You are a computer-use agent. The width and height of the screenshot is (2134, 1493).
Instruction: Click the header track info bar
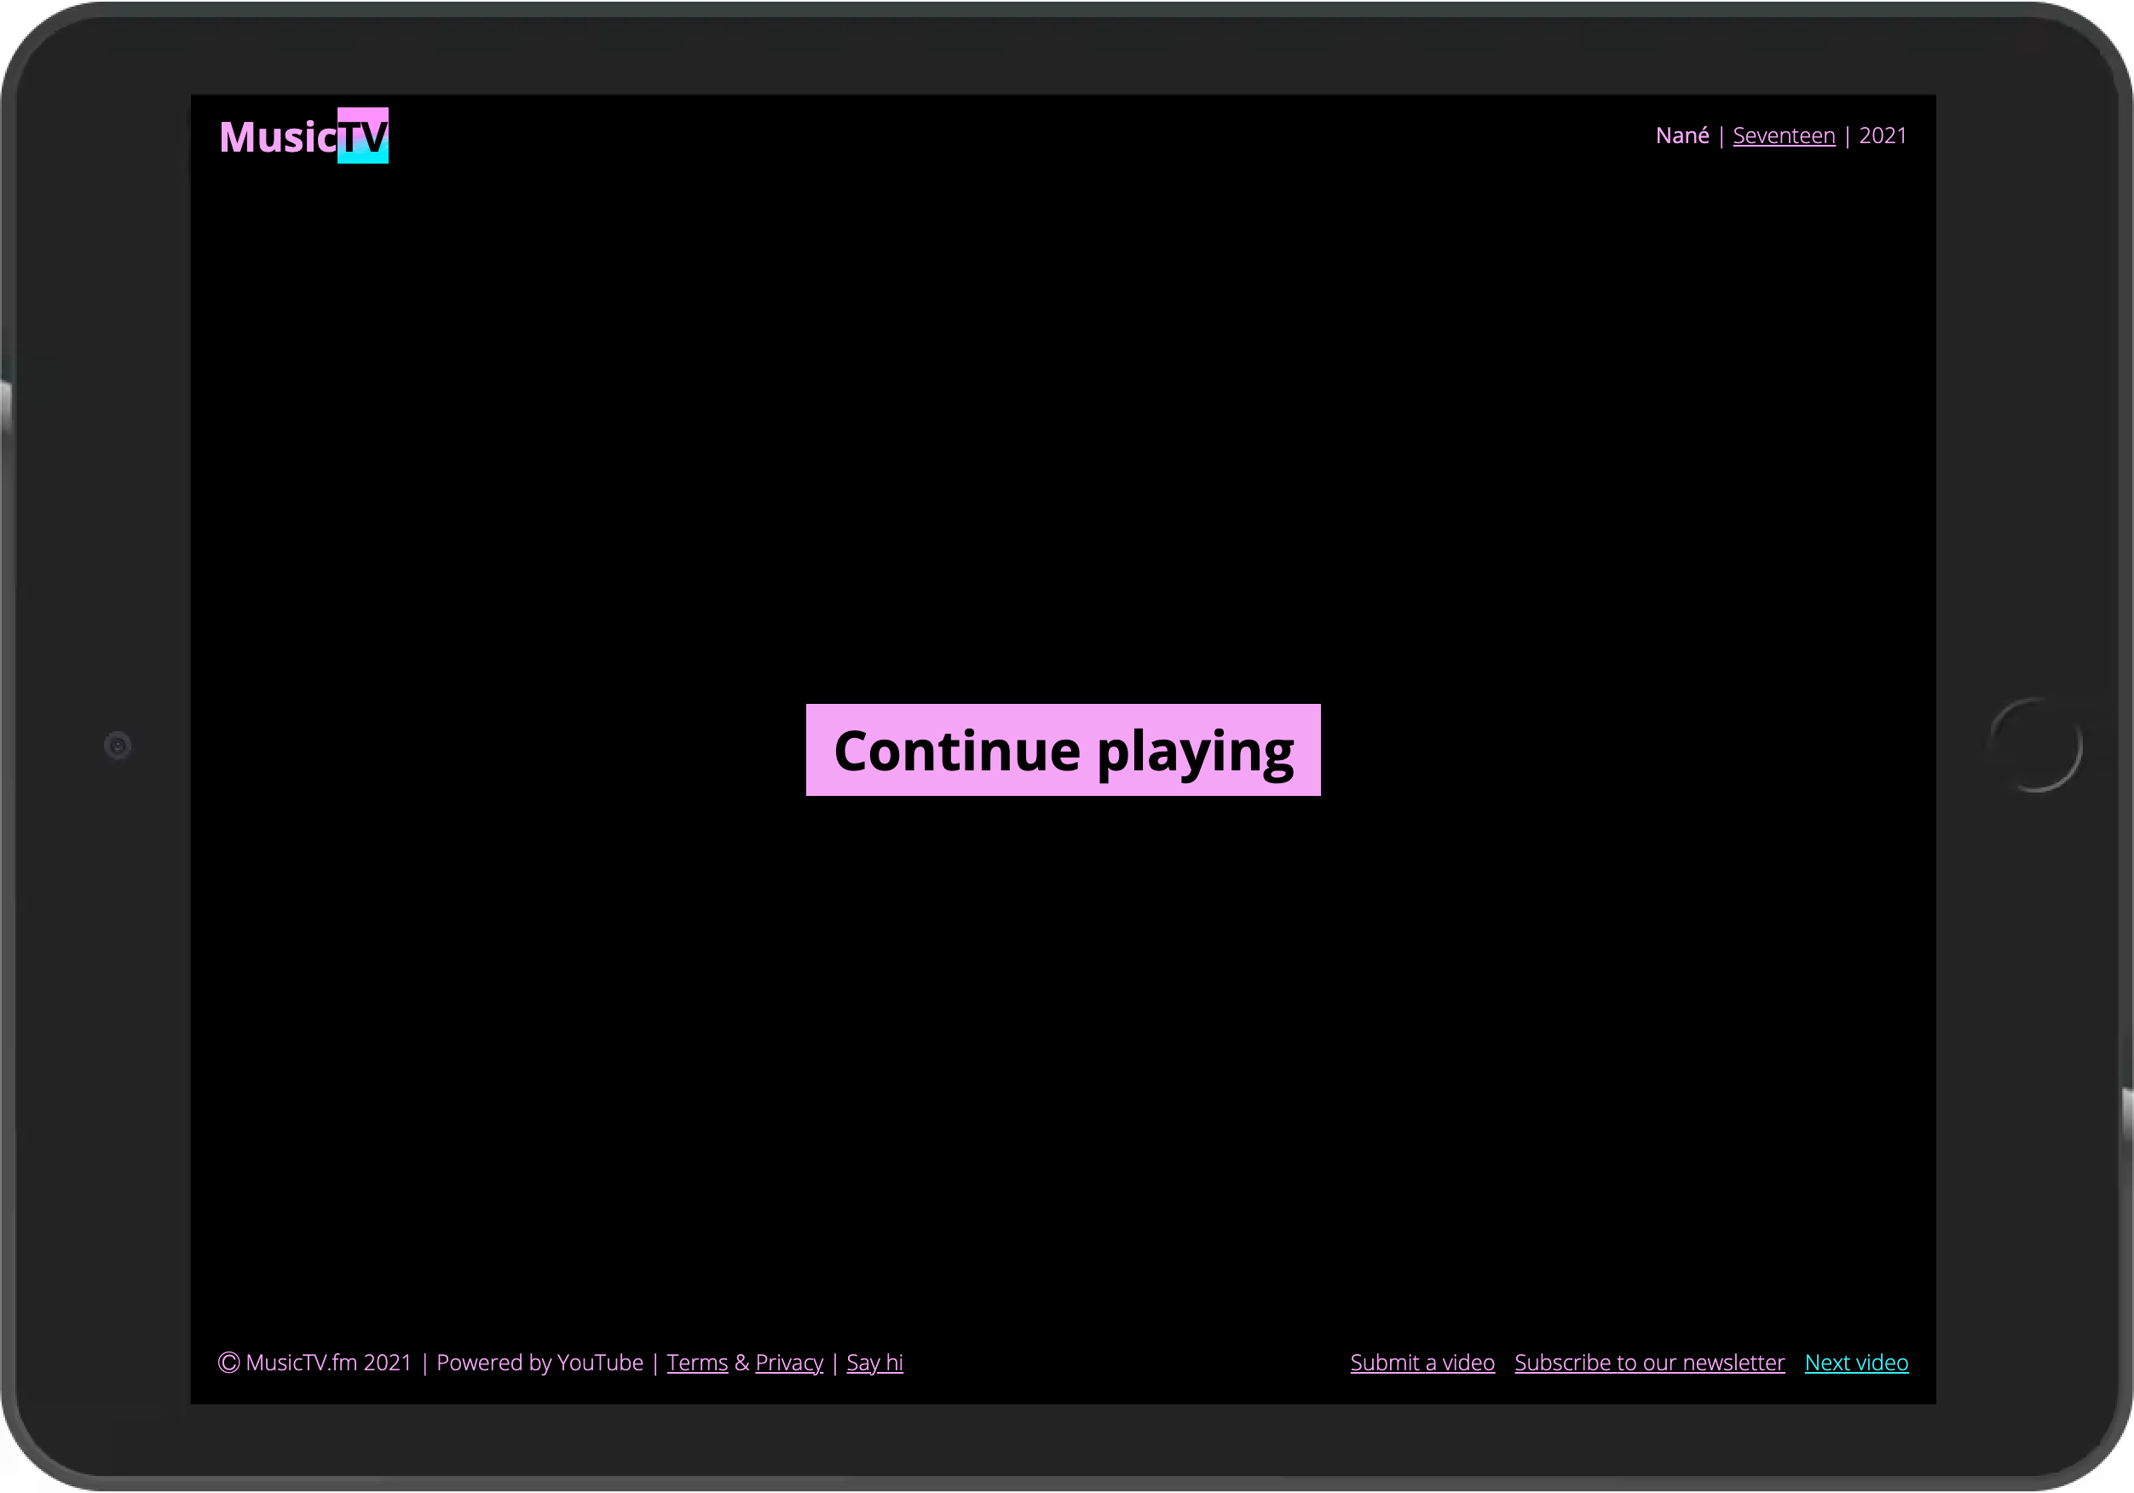[x=1779, y=135]
